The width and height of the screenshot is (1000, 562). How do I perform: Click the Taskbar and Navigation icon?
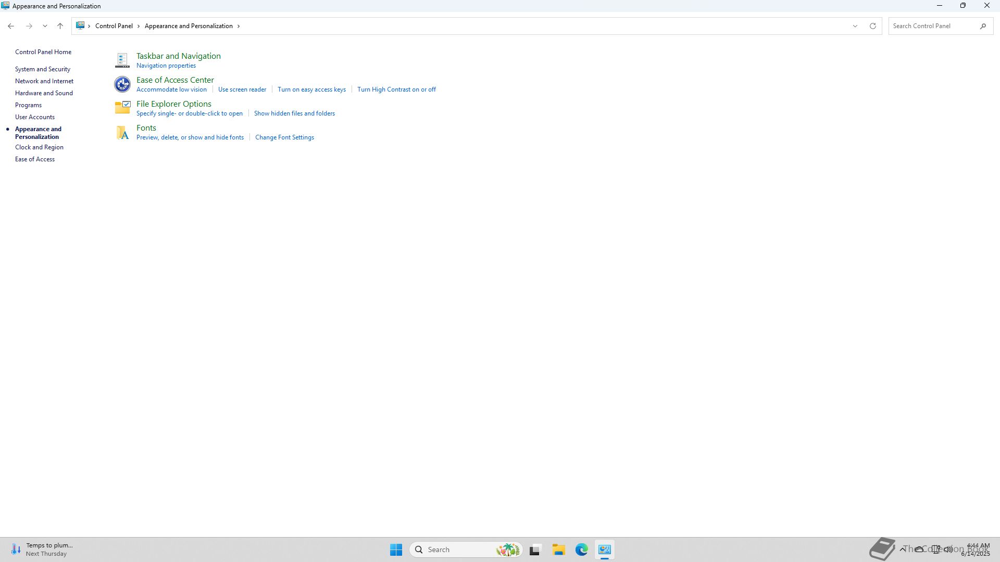[x=122, y=60]
